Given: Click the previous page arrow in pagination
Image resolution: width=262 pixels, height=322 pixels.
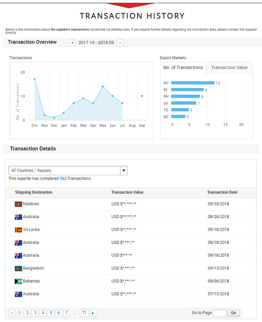Looking at the screenshot, I should (x=12, y=313).
